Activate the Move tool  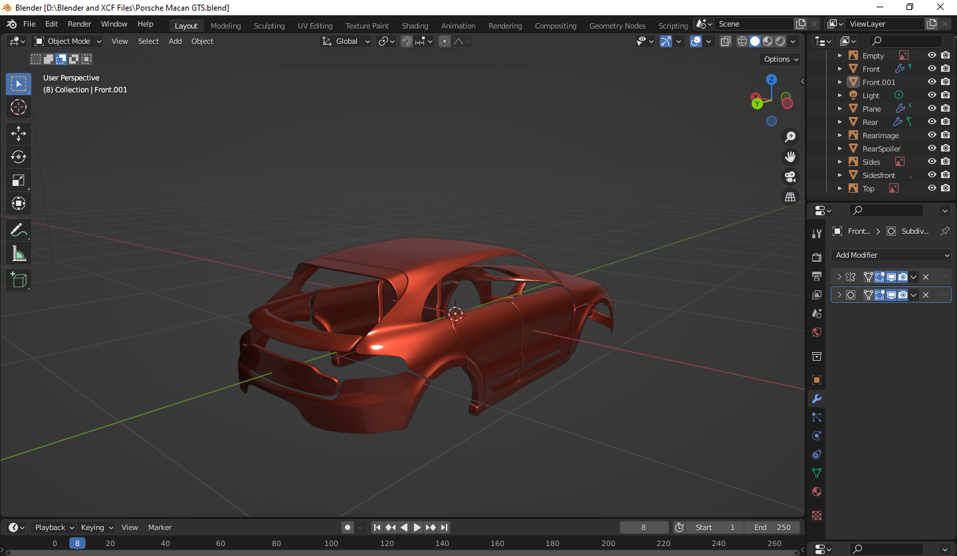19,134
